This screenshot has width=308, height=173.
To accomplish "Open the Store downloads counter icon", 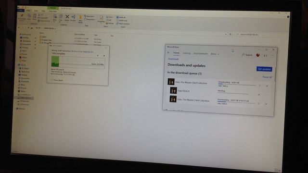I will point(265,56).
